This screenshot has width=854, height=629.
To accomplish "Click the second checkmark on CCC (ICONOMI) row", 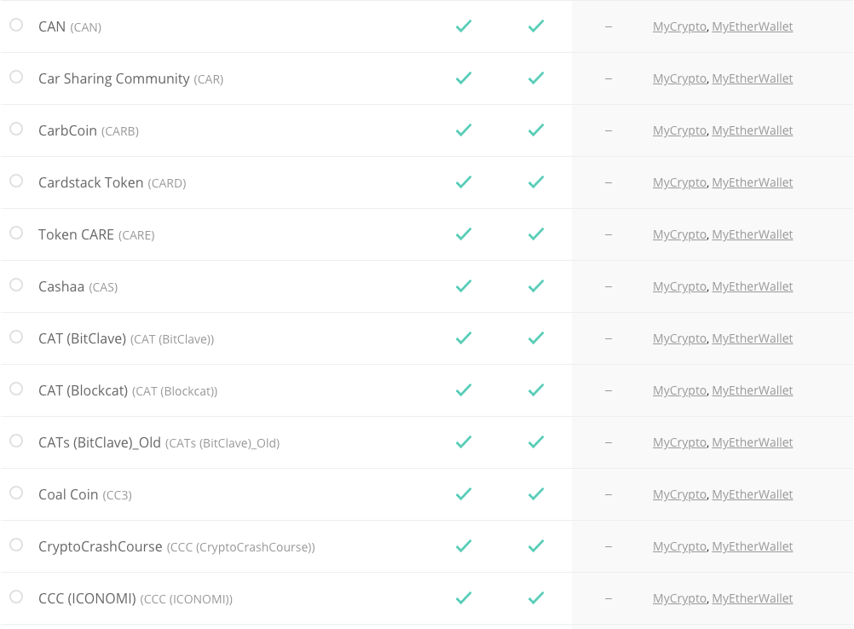I will click(536, 597).
